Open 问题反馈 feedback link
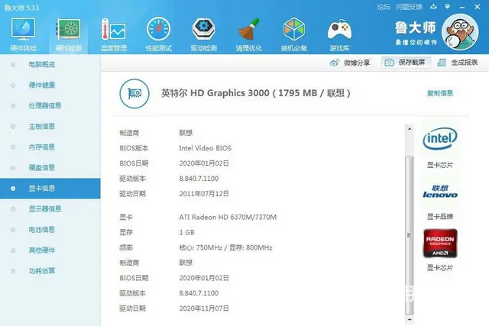The height and width of the screenshot is (326, 489). (409, 7)
